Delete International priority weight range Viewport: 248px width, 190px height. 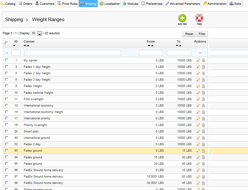pos(203,118)
